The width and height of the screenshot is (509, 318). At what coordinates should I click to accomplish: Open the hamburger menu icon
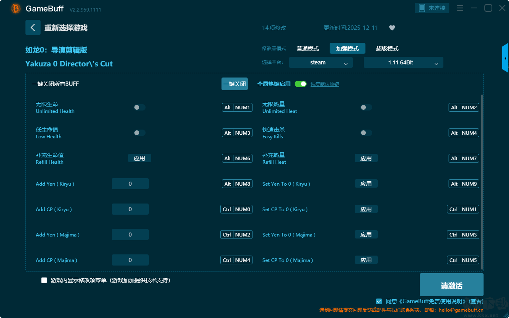click(460, 8)
